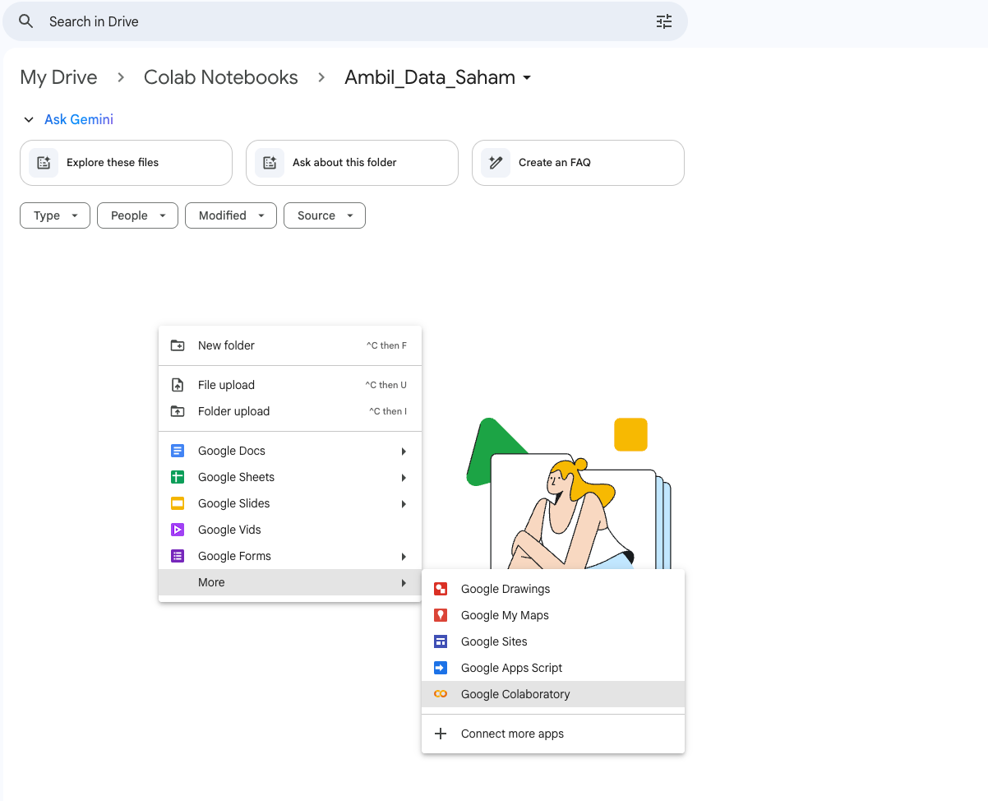Click Explore these files button

pos(126,163)
